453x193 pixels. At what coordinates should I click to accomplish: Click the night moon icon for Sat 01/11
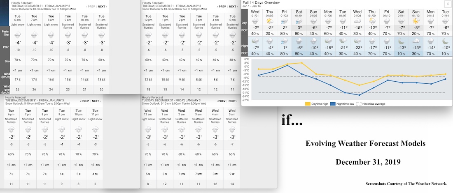401,41
